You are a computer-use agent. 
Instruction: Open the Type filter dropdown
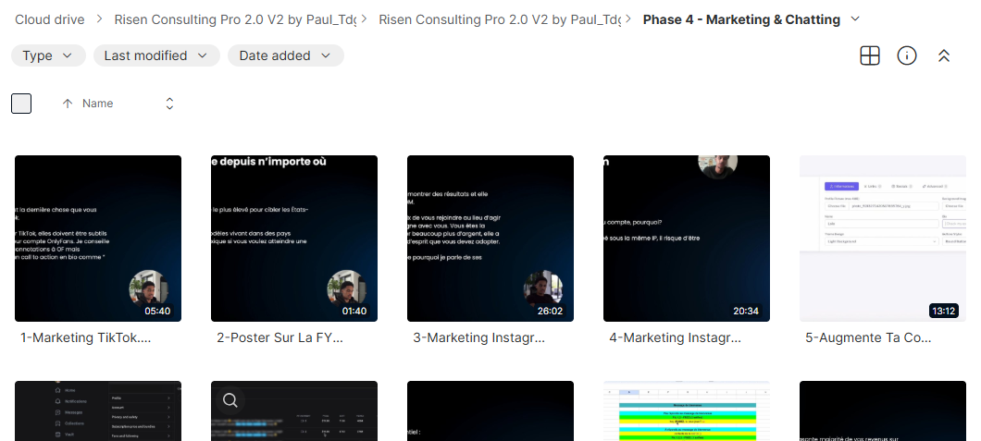pos(48,55)
